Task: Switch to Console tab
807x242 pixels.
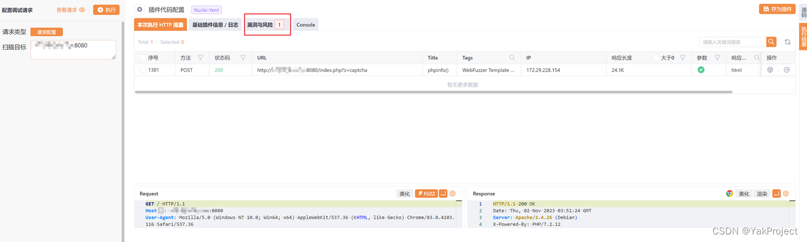Action: click(306, 25)
